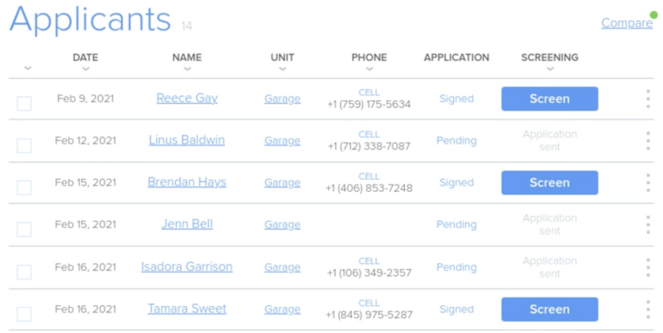Click the UNIT column header
663x333 pixels.
[282, 58]
